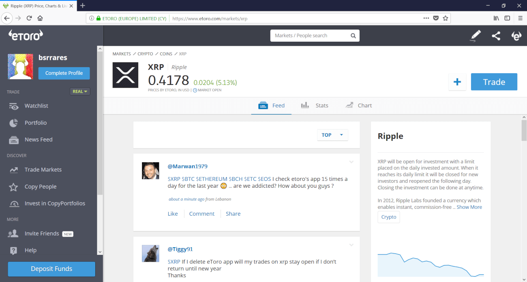
Task: Open Portfolio from the sidebar
Action: click(36, 123)
